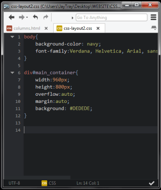Collapse the div#main_container fold arrow
This screenshot has width=161, height=190.
click(12, 73)
